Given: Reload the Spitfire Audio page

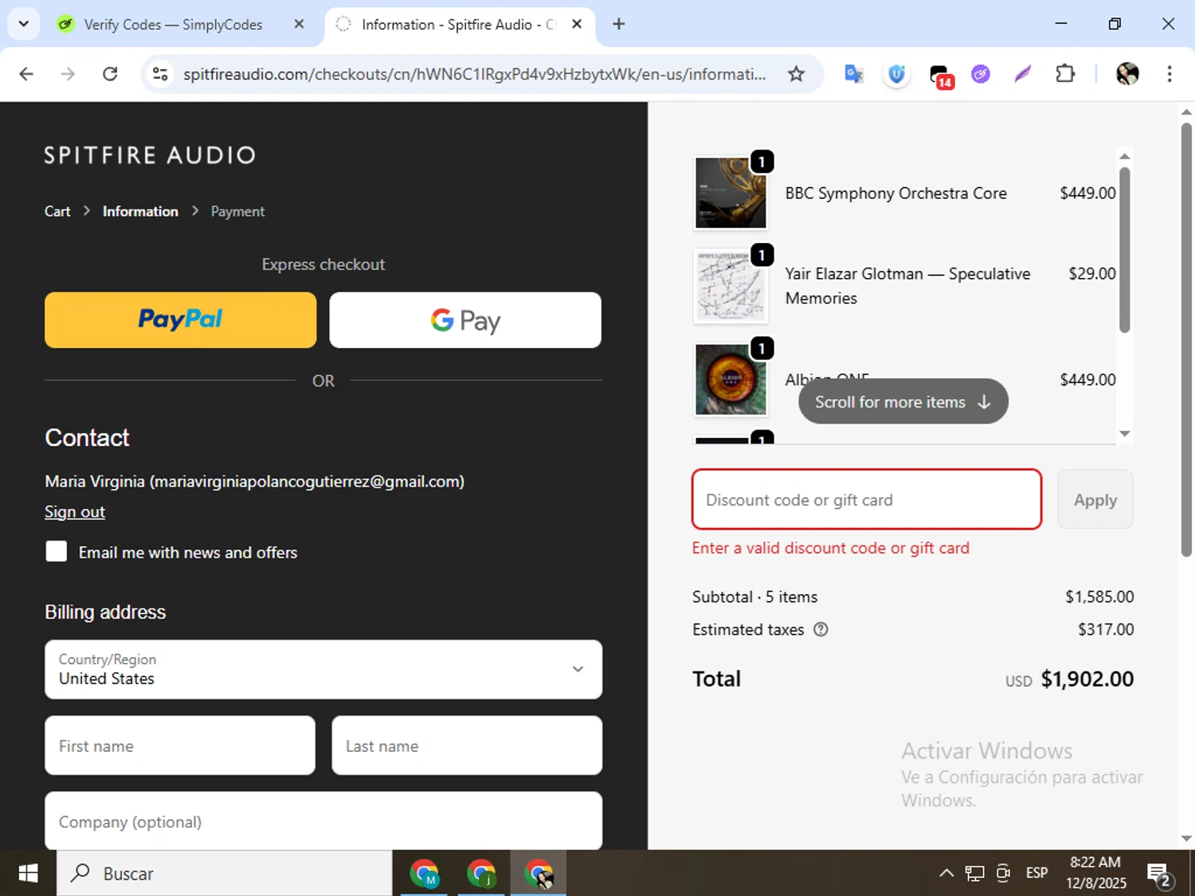Looking at the screenshot, I should tap(110, 74).
